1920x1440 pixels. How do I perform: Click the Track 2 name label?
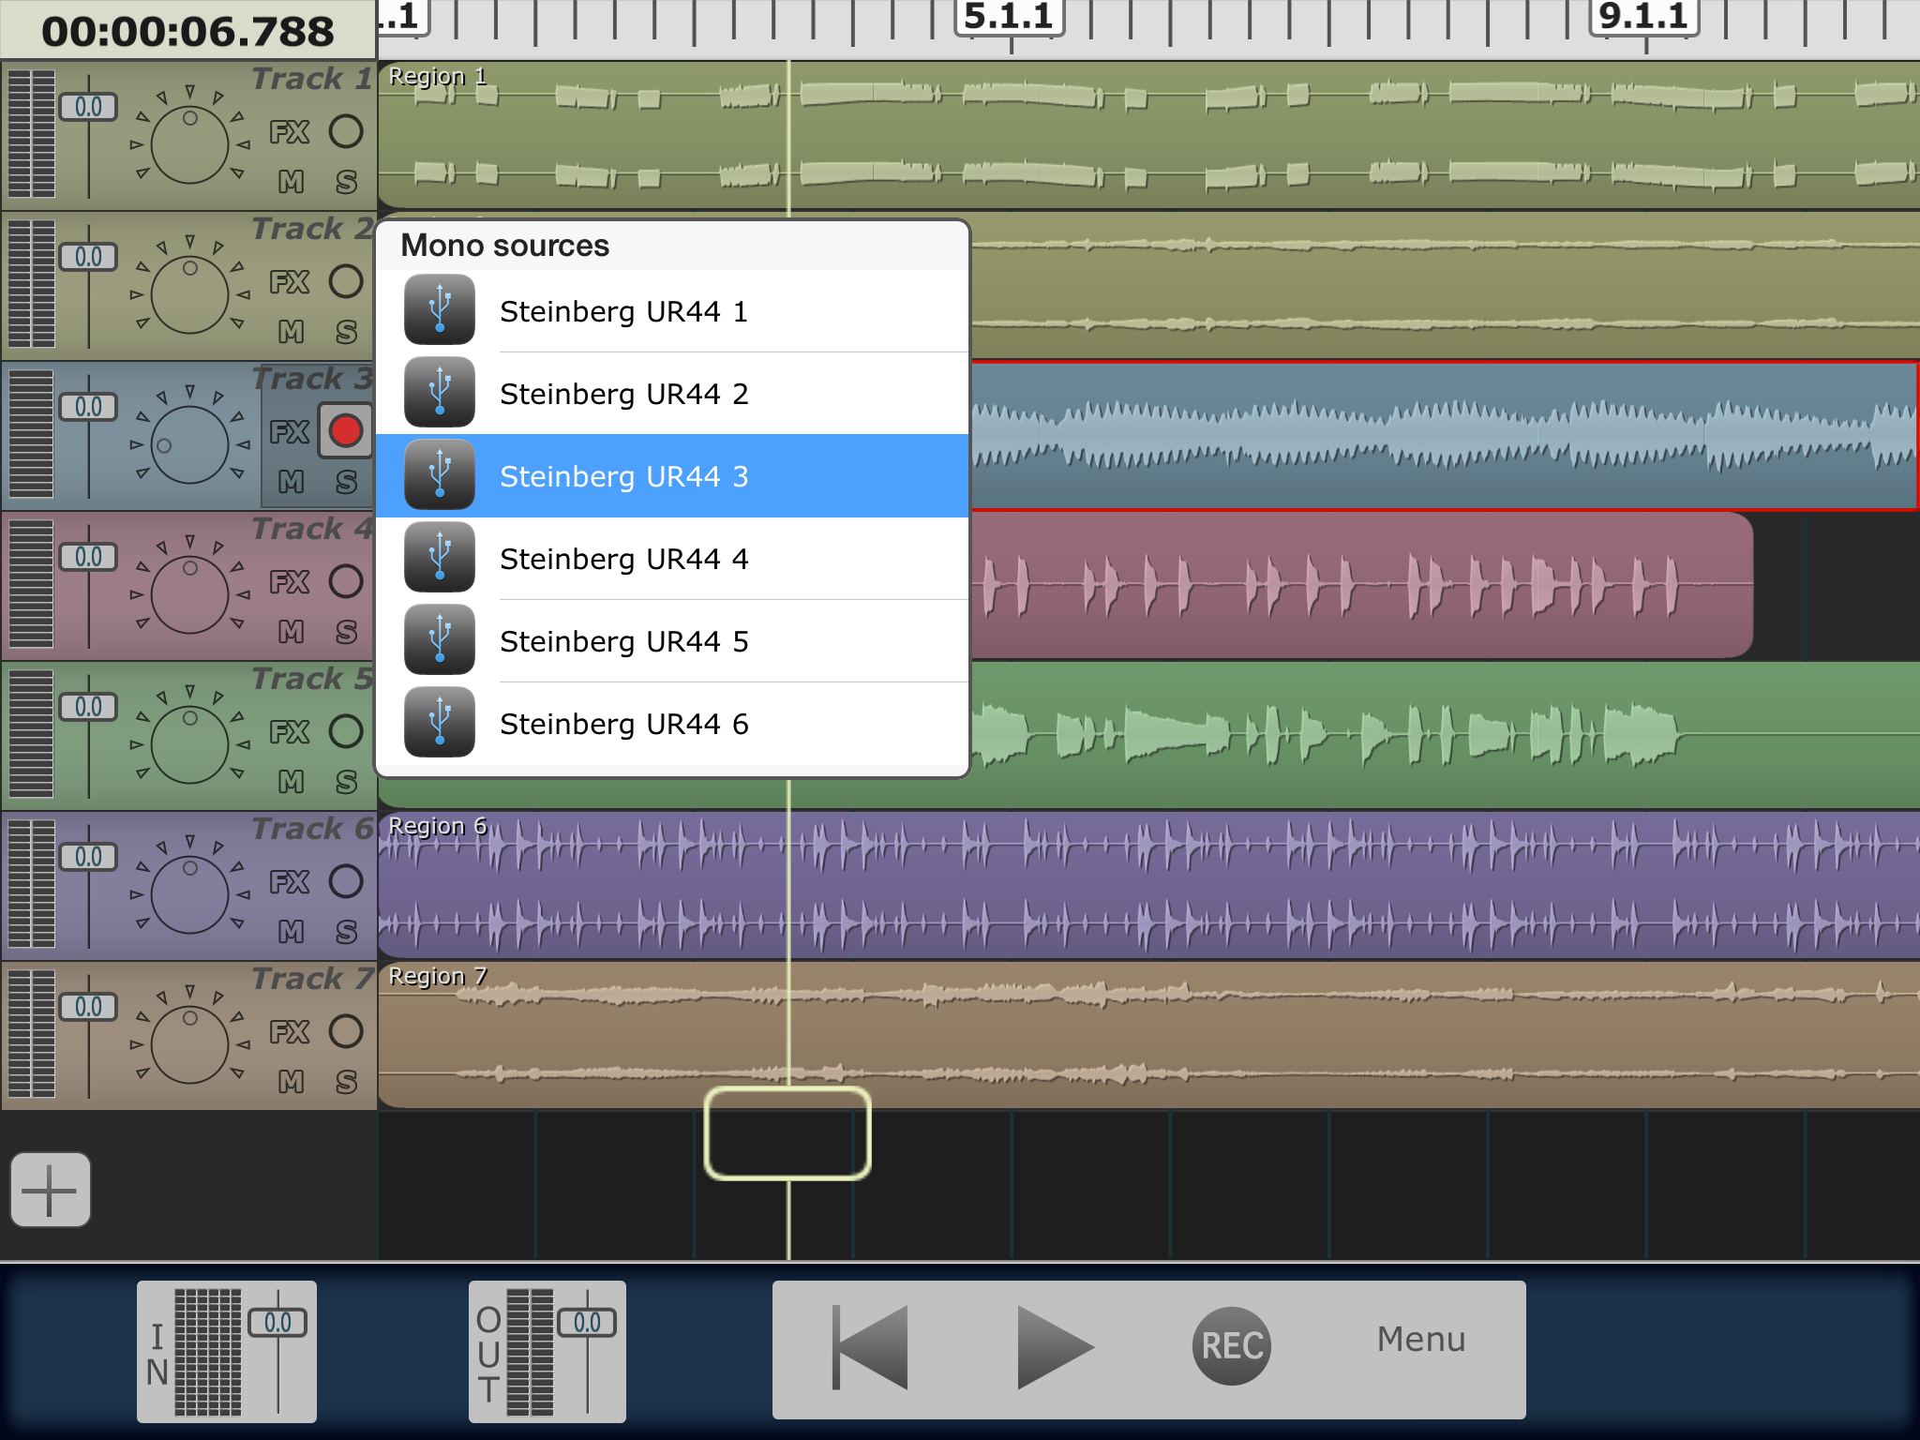313,229
